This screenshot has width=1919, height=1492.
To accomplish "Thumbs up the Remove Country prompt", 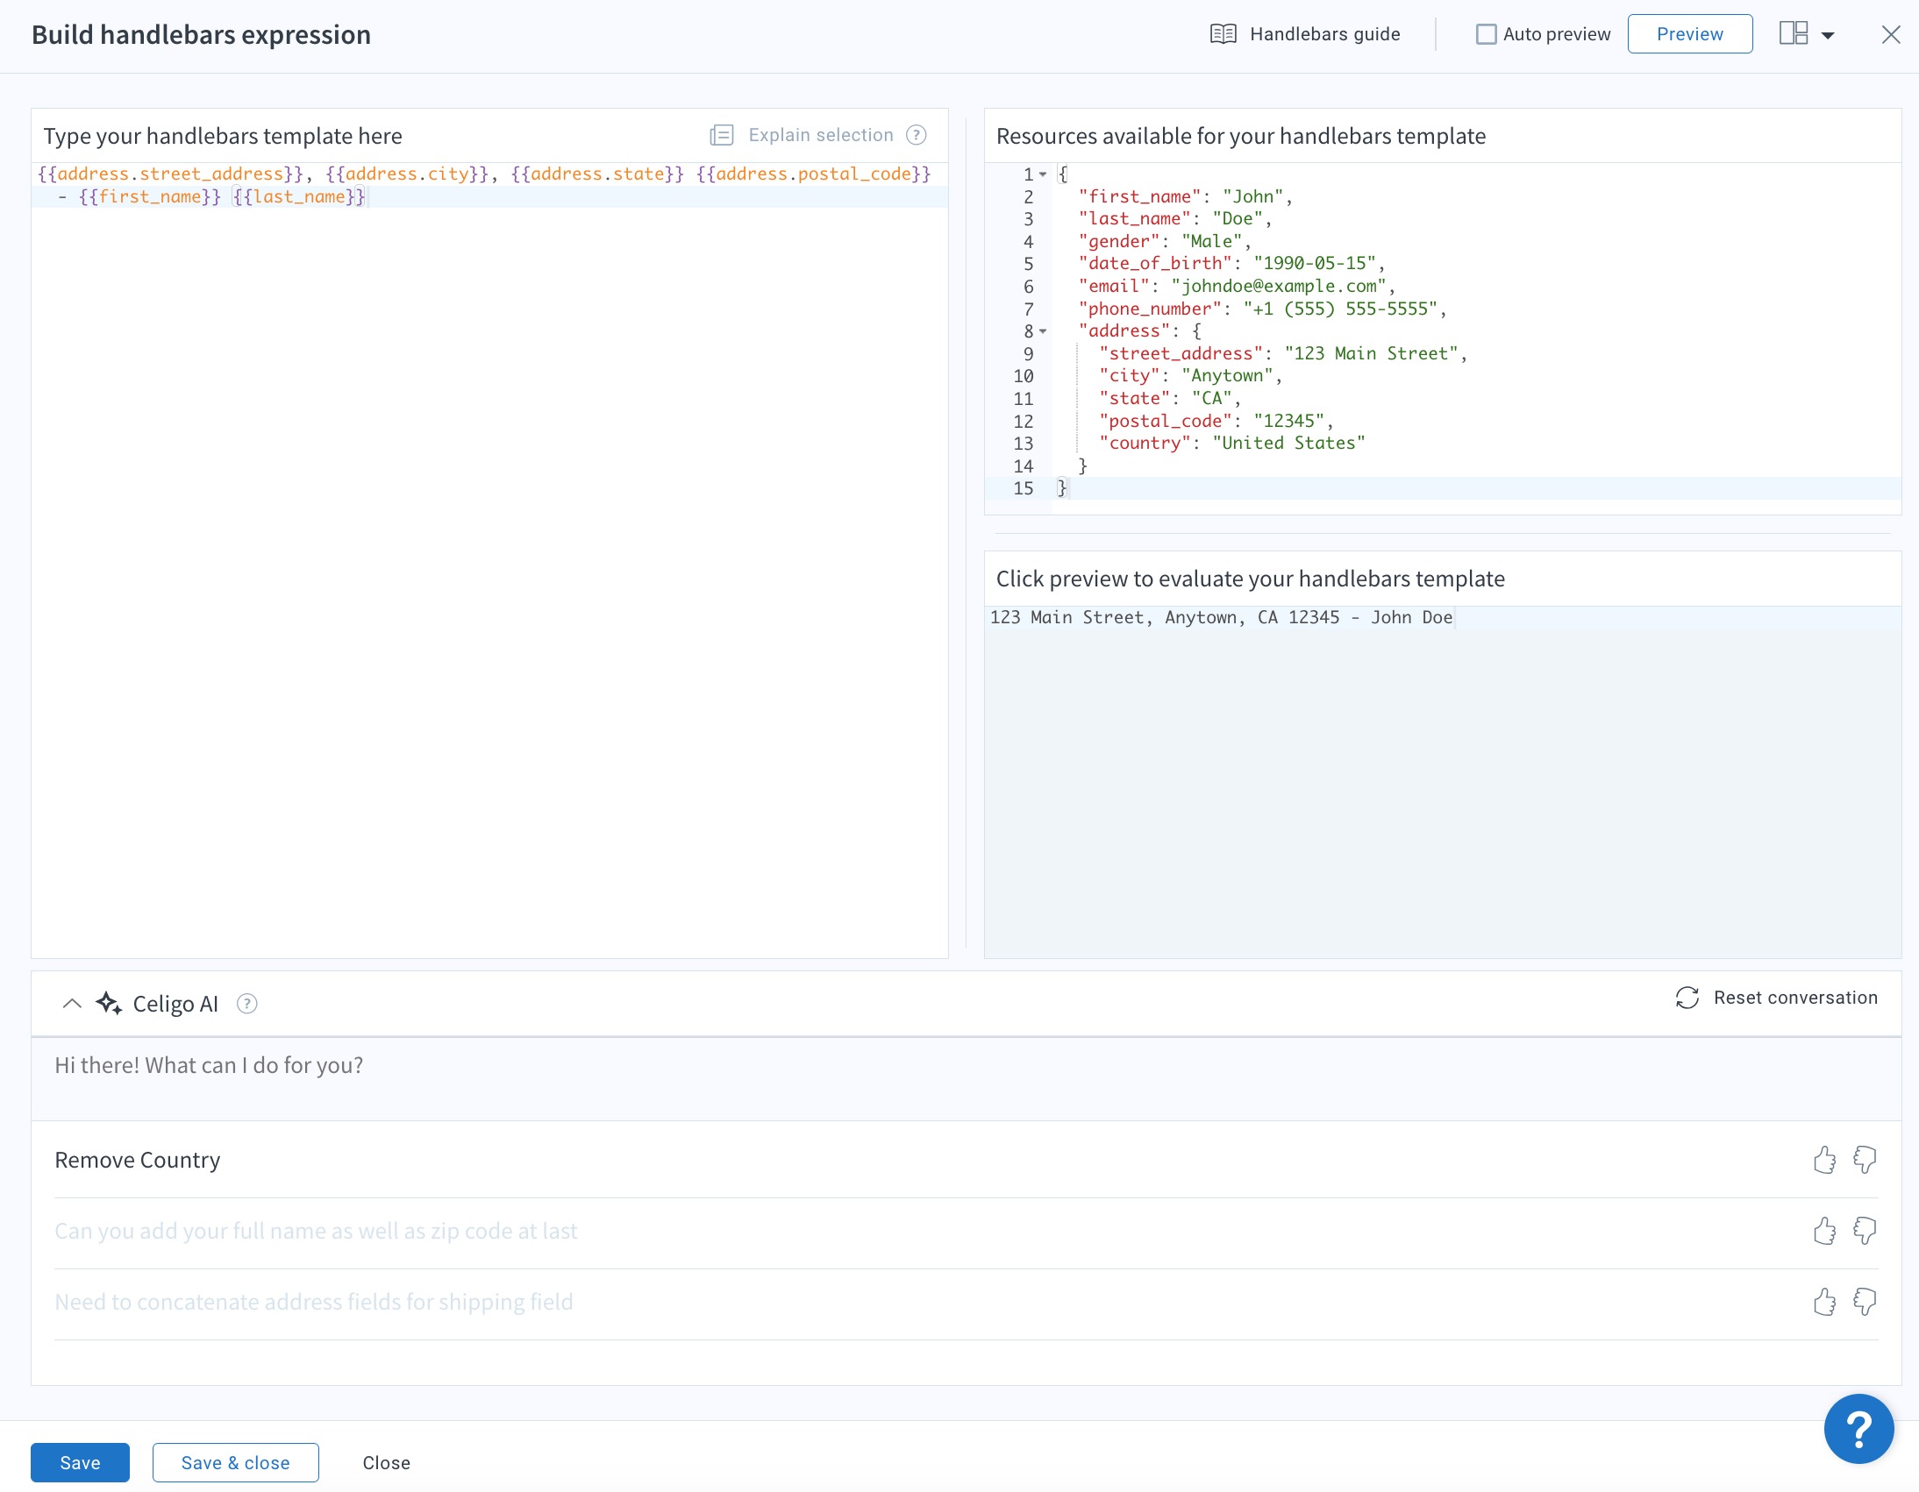I will (1824, 1160).
